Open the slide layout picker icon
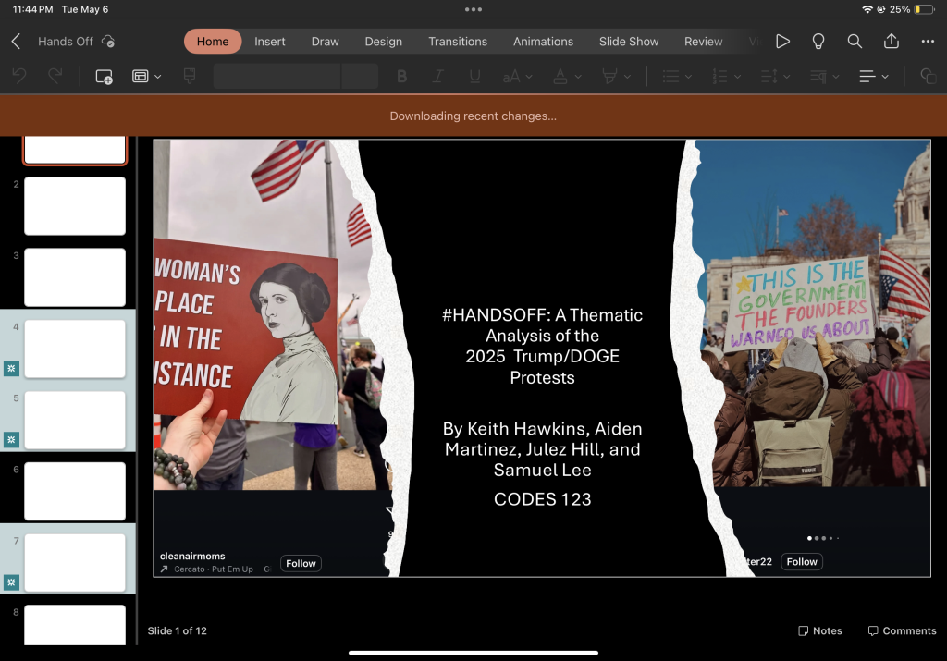Screen dimensions: 947x661 point(141,76)
